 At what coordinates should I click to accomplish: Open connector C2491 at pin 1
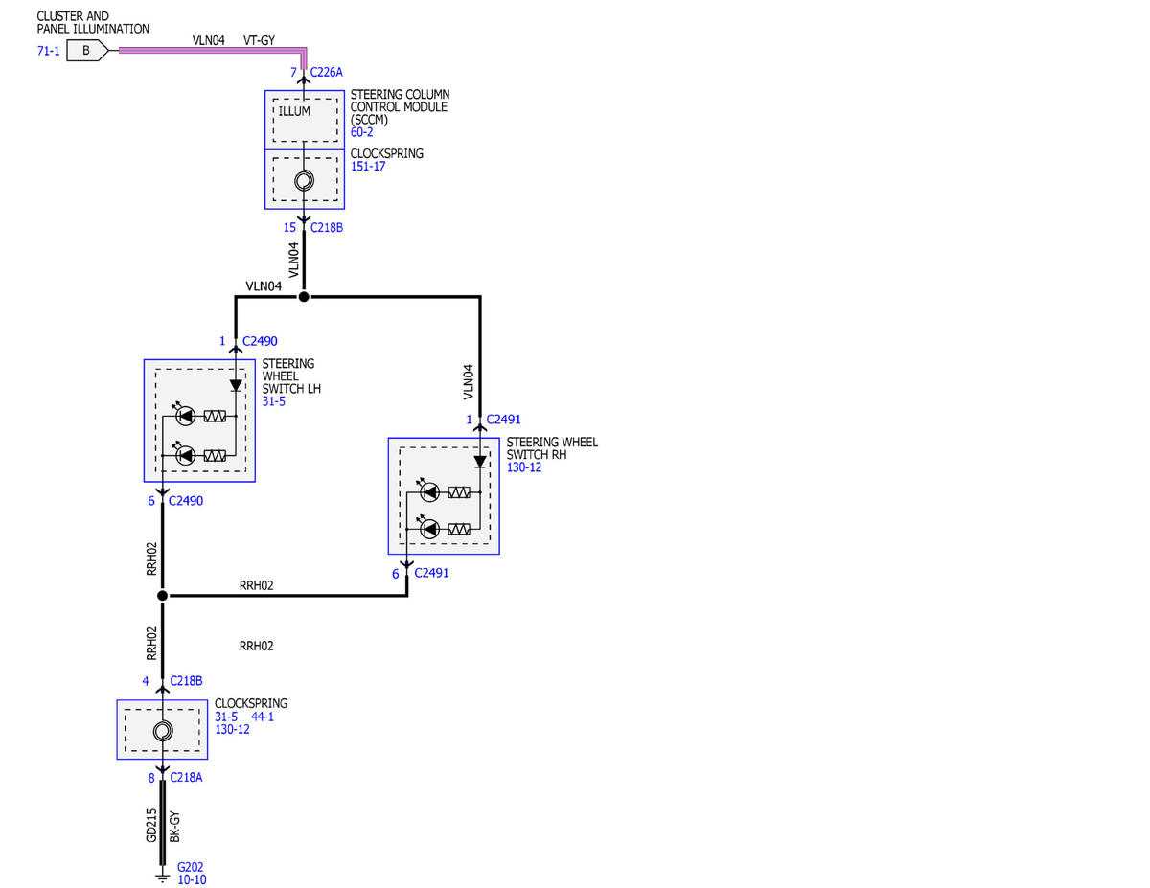click(505, 420)
